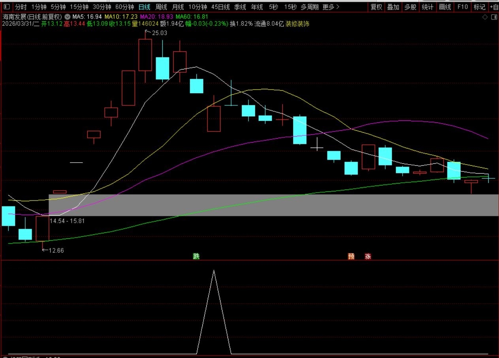The width and height of the screenshot is (499, 358).
Task: Click the red 涨 event marker
Action: pos(368,256)
